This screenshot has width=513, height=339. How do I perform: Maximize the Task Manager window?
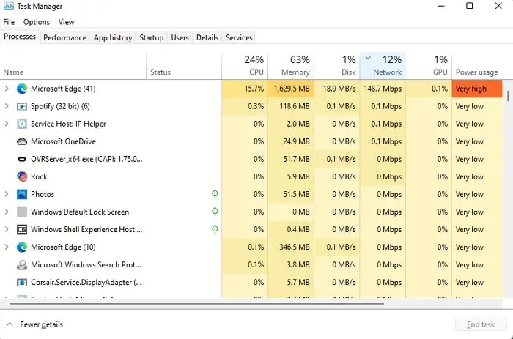pyautogui.click(x=470, y=6)
